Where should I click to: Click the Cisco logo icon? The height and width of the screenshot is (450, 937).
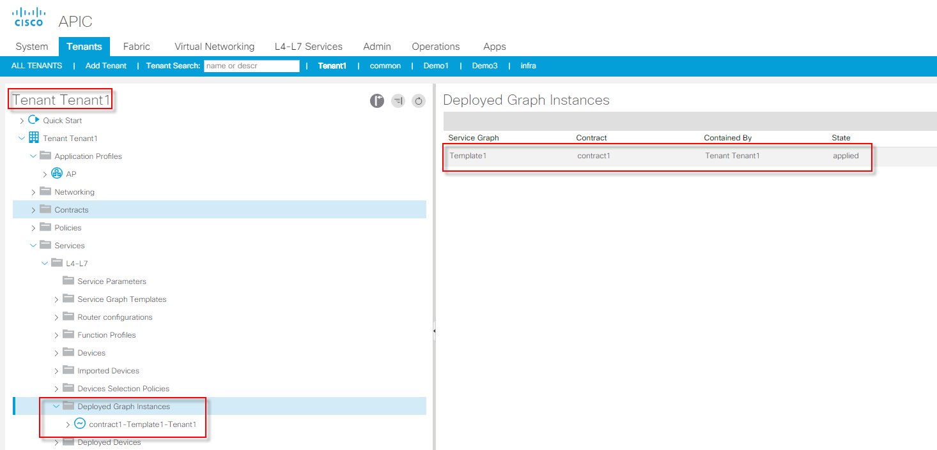pyautogui.click(x=29, y=17)
